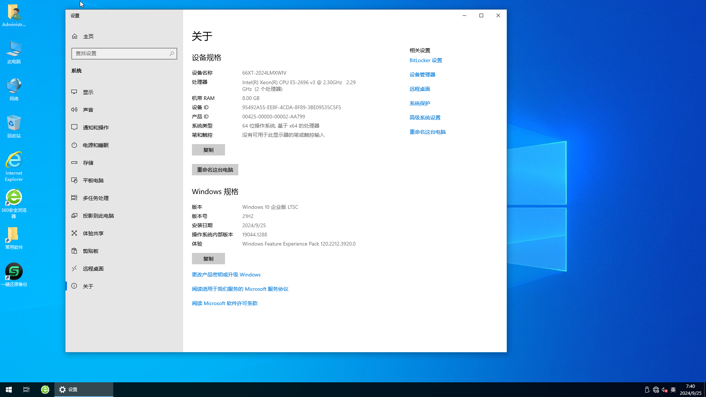Open Administrator folder icon

(x=14, y=15)
